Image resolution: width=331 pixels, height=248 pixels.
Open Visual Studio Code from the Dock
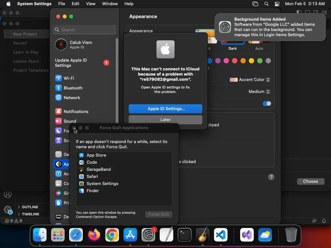tap(221, 235)
